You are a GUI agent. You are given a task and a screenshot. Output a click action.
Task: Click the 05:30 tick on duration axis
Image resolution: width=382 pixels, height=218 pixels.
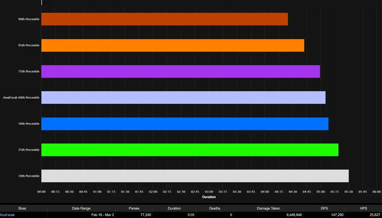349,192
